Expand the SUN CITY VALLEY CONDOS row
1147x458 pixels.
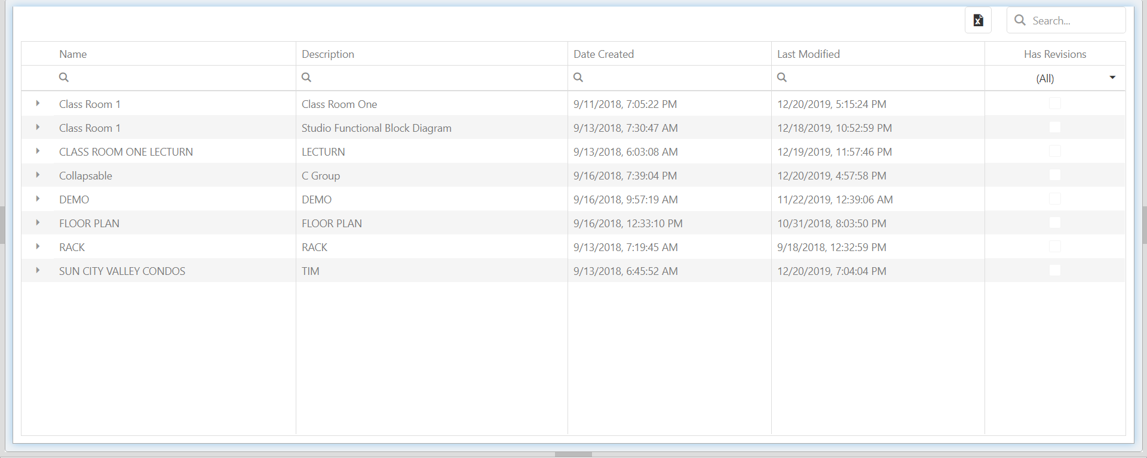coord(38,271)
